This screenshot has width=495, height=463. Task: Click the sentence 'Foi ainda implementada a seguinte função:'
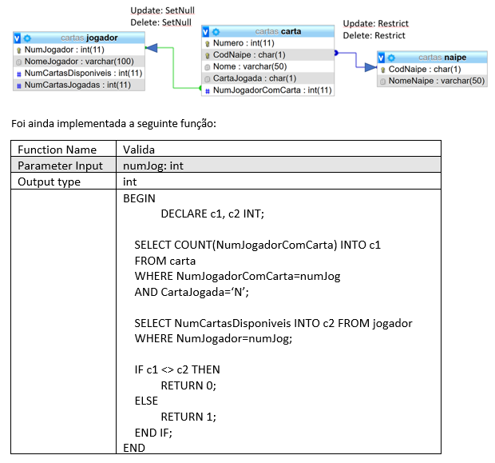[113, 123]
